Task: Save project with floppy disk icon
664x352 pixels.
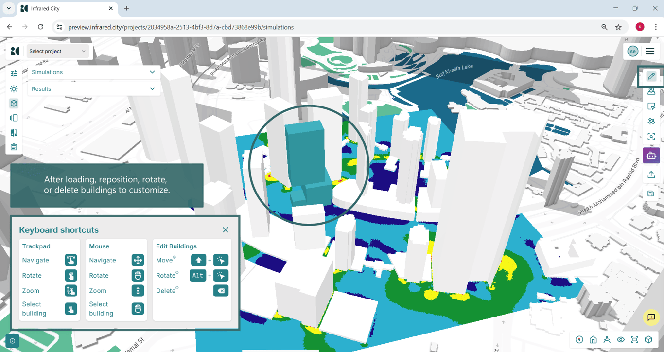Action: pos(651,194)
